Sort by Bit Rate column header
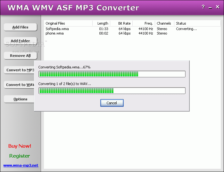The width and height of the screenshot is (224, 172). 121,23
